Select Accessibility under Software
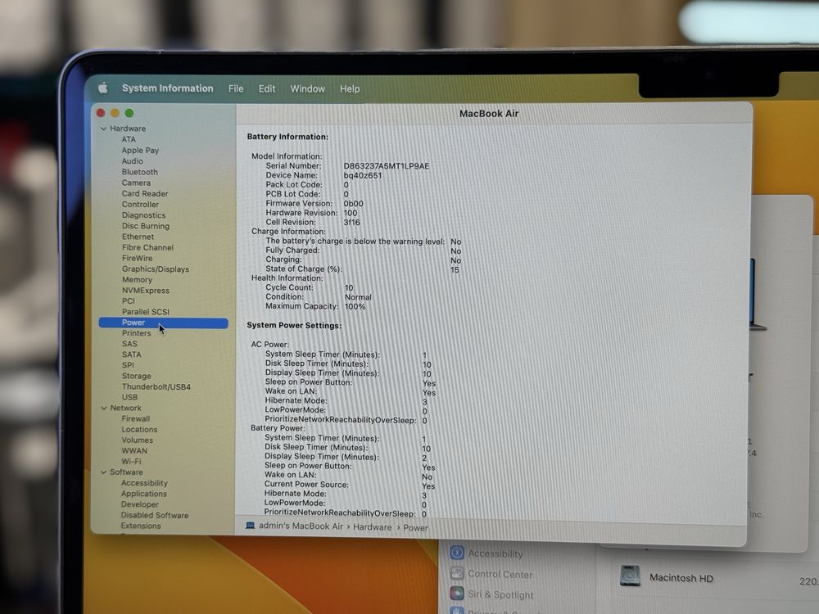Image resolution: width=819 pixels, height=614 pixels. coord(144,483)
